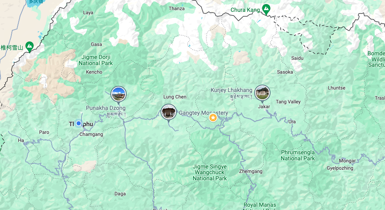
Task: Open Jigme Dorji National Park label
Action: [x=95, y=60]
